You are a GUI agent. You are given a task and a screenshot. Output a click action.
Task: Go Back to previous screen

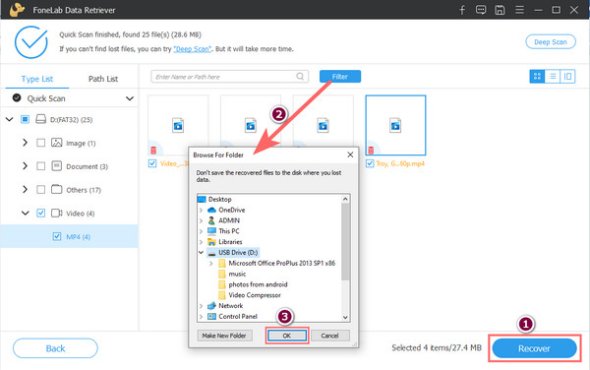[x=55, y=348]
